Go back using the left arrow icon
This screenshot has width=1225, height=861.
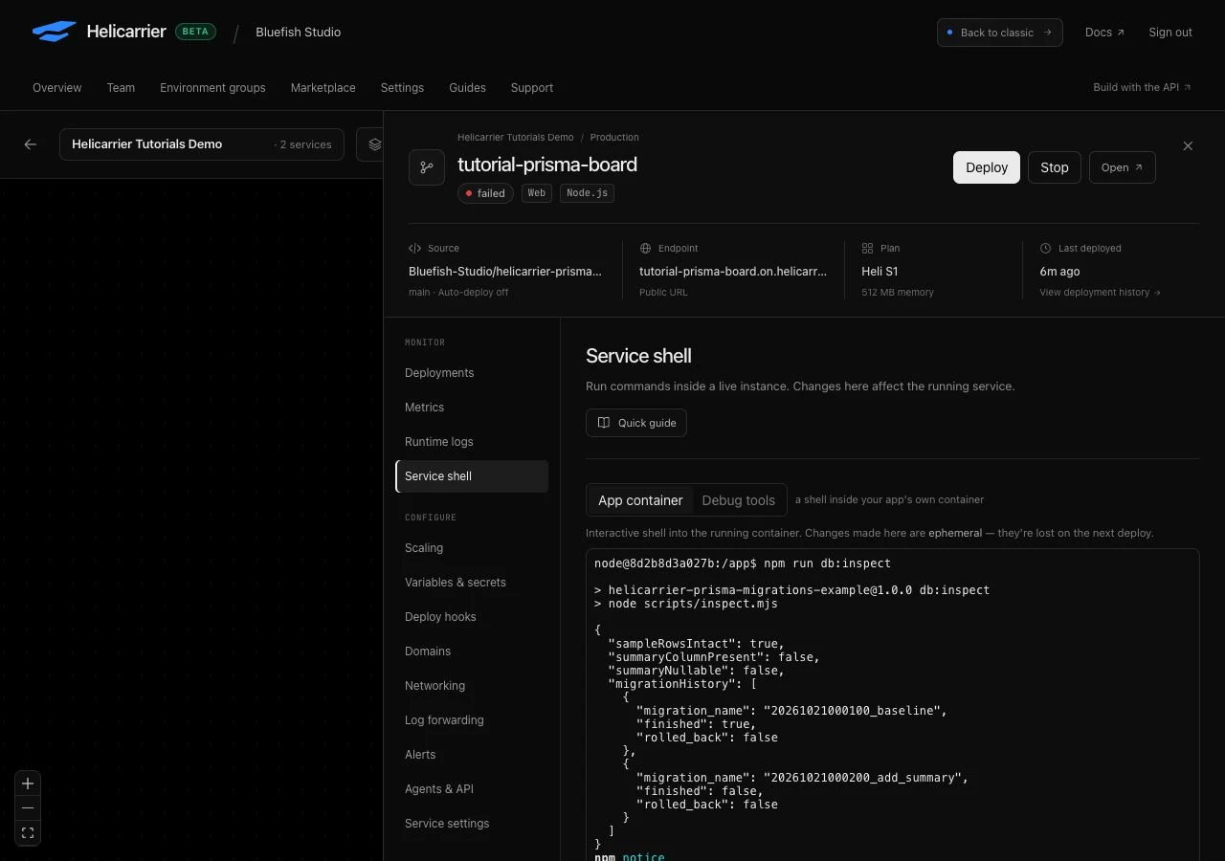tap(31, 144)
